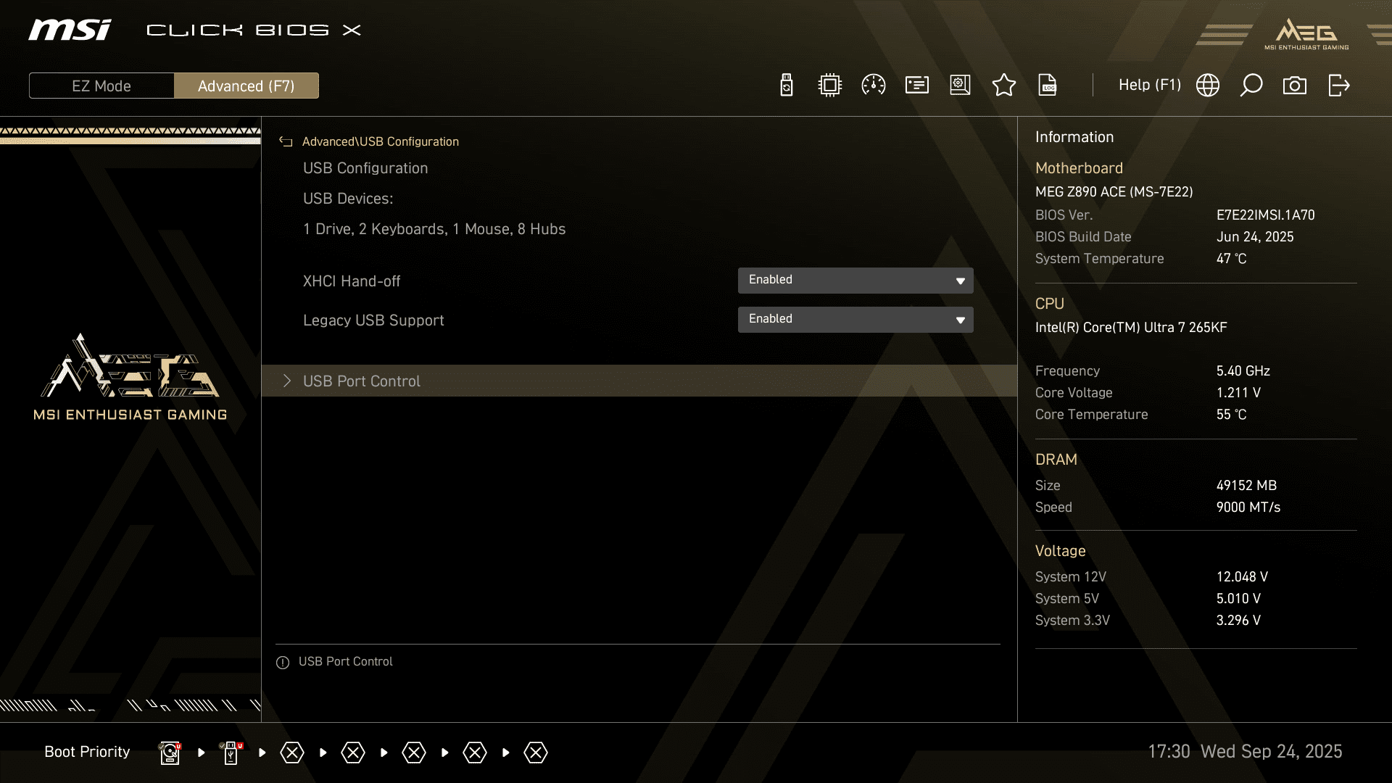1392x783 pixels.
Task: Click the language globe icon
Action: pos(1207,86)
